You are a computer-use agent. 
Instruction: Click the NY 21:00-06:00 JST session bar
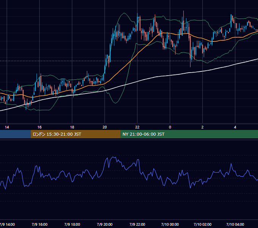[x=189, y=134]
